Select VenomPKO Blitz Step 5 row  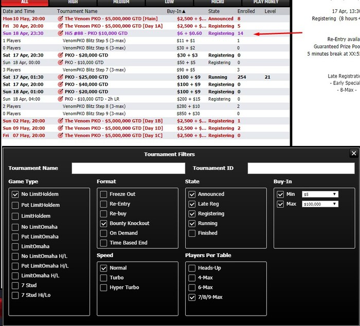tap(146, 41)
